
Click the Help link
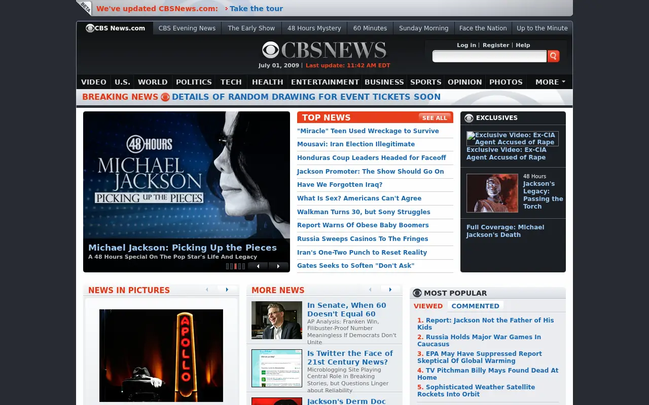click(523, 45)
